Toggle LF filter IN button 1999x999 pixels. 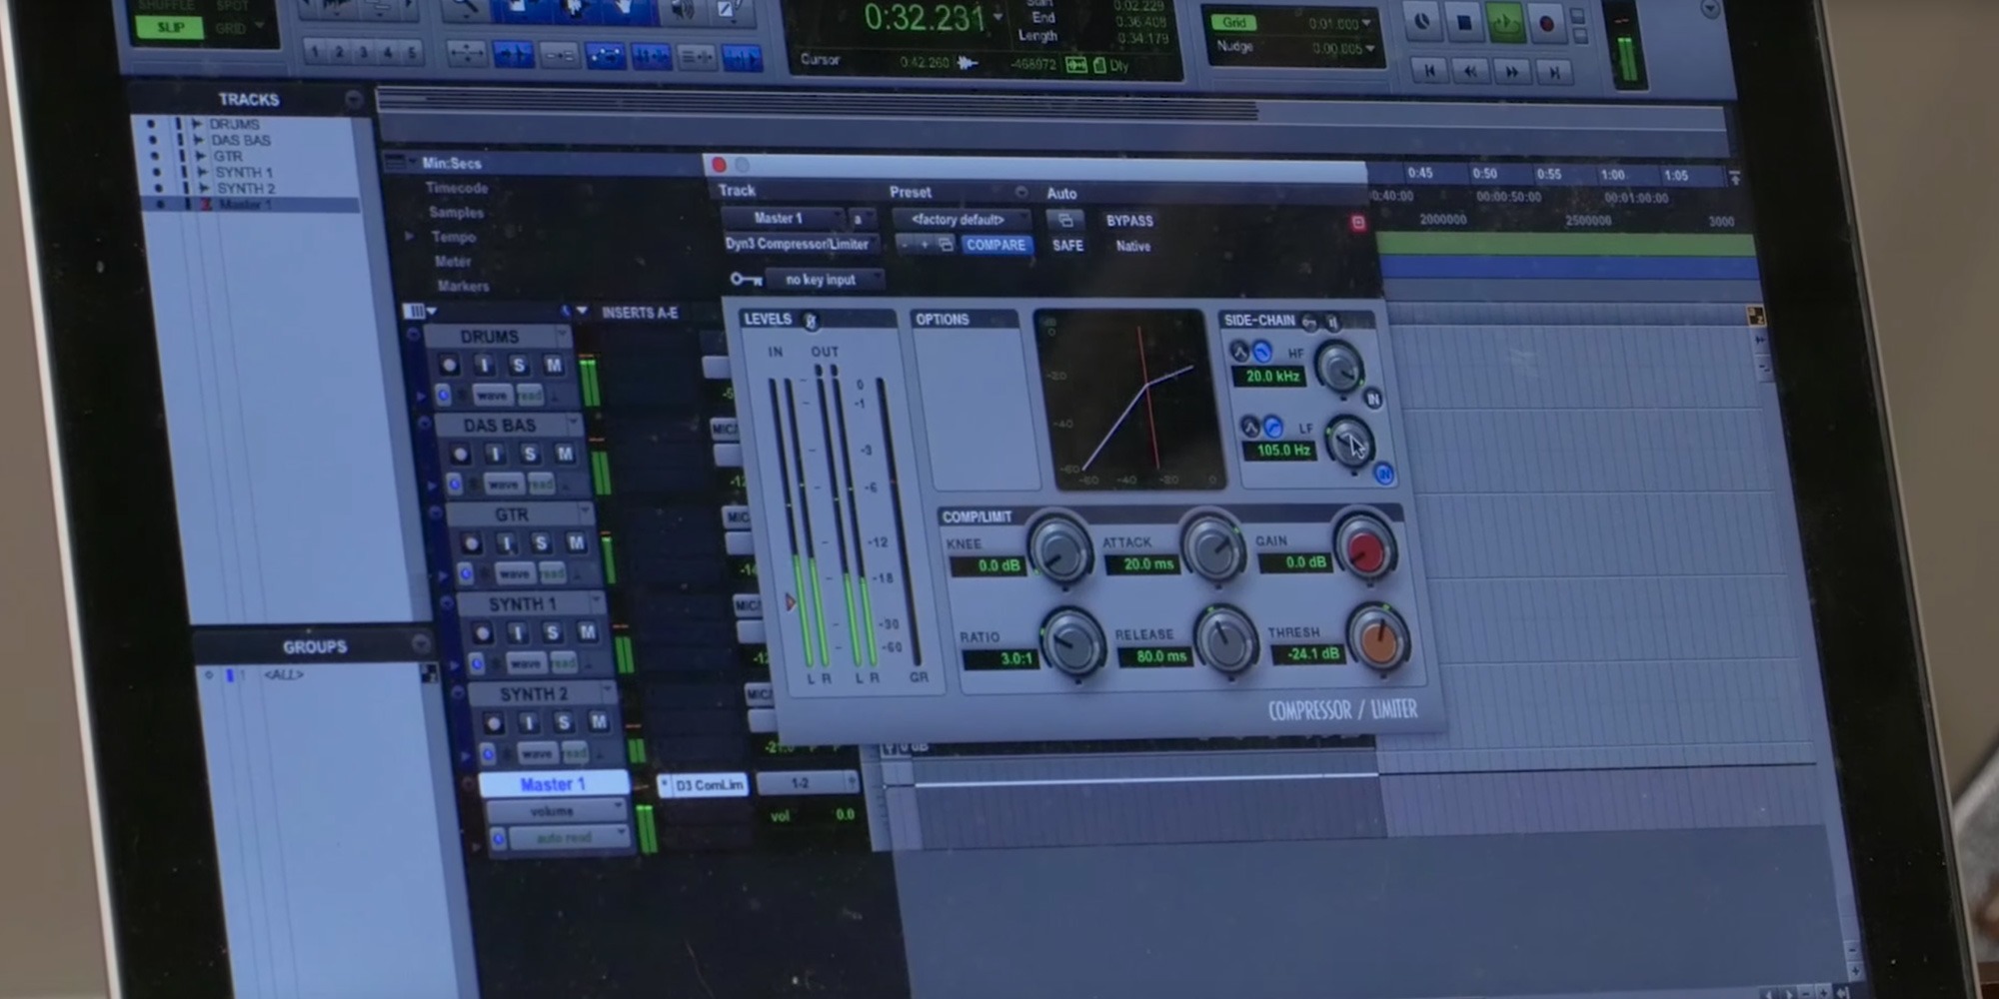(1383, 474)
